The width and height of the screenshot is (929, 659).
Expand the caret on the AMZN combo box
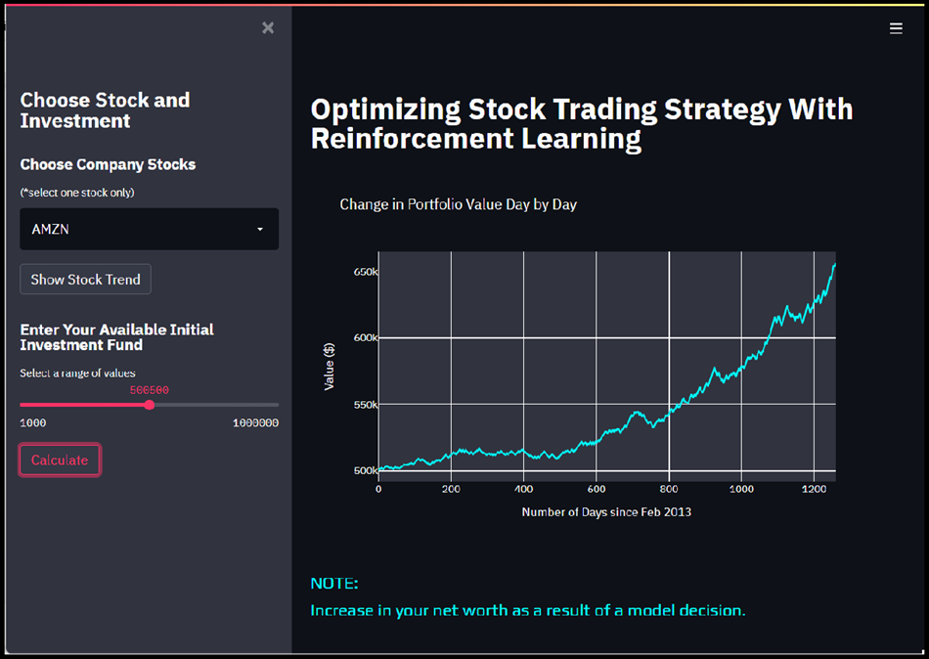(260, 229)
